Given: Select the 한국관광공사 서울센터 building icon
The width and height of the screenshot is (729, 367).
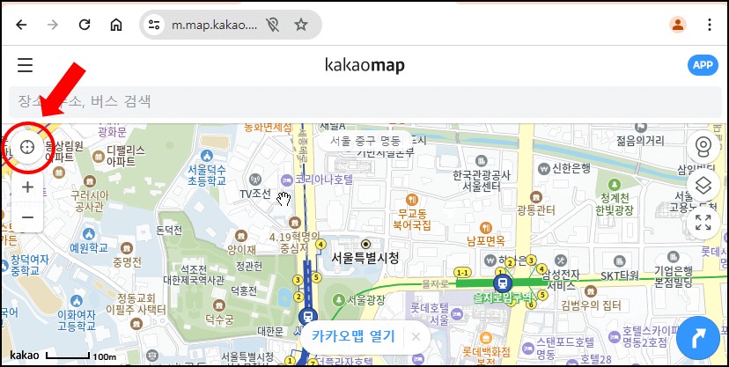Looking at the screenshot, I should [482, 160].
